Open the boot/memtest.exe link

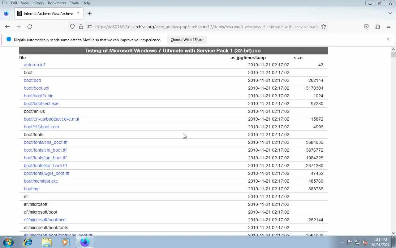pyautogui.click(x=41, y=181)
